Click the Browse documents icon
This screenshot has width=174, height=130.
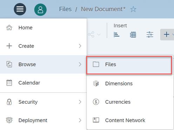pos(9,64)
